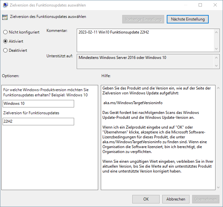Click the policy setting icon beside heading

5,17
